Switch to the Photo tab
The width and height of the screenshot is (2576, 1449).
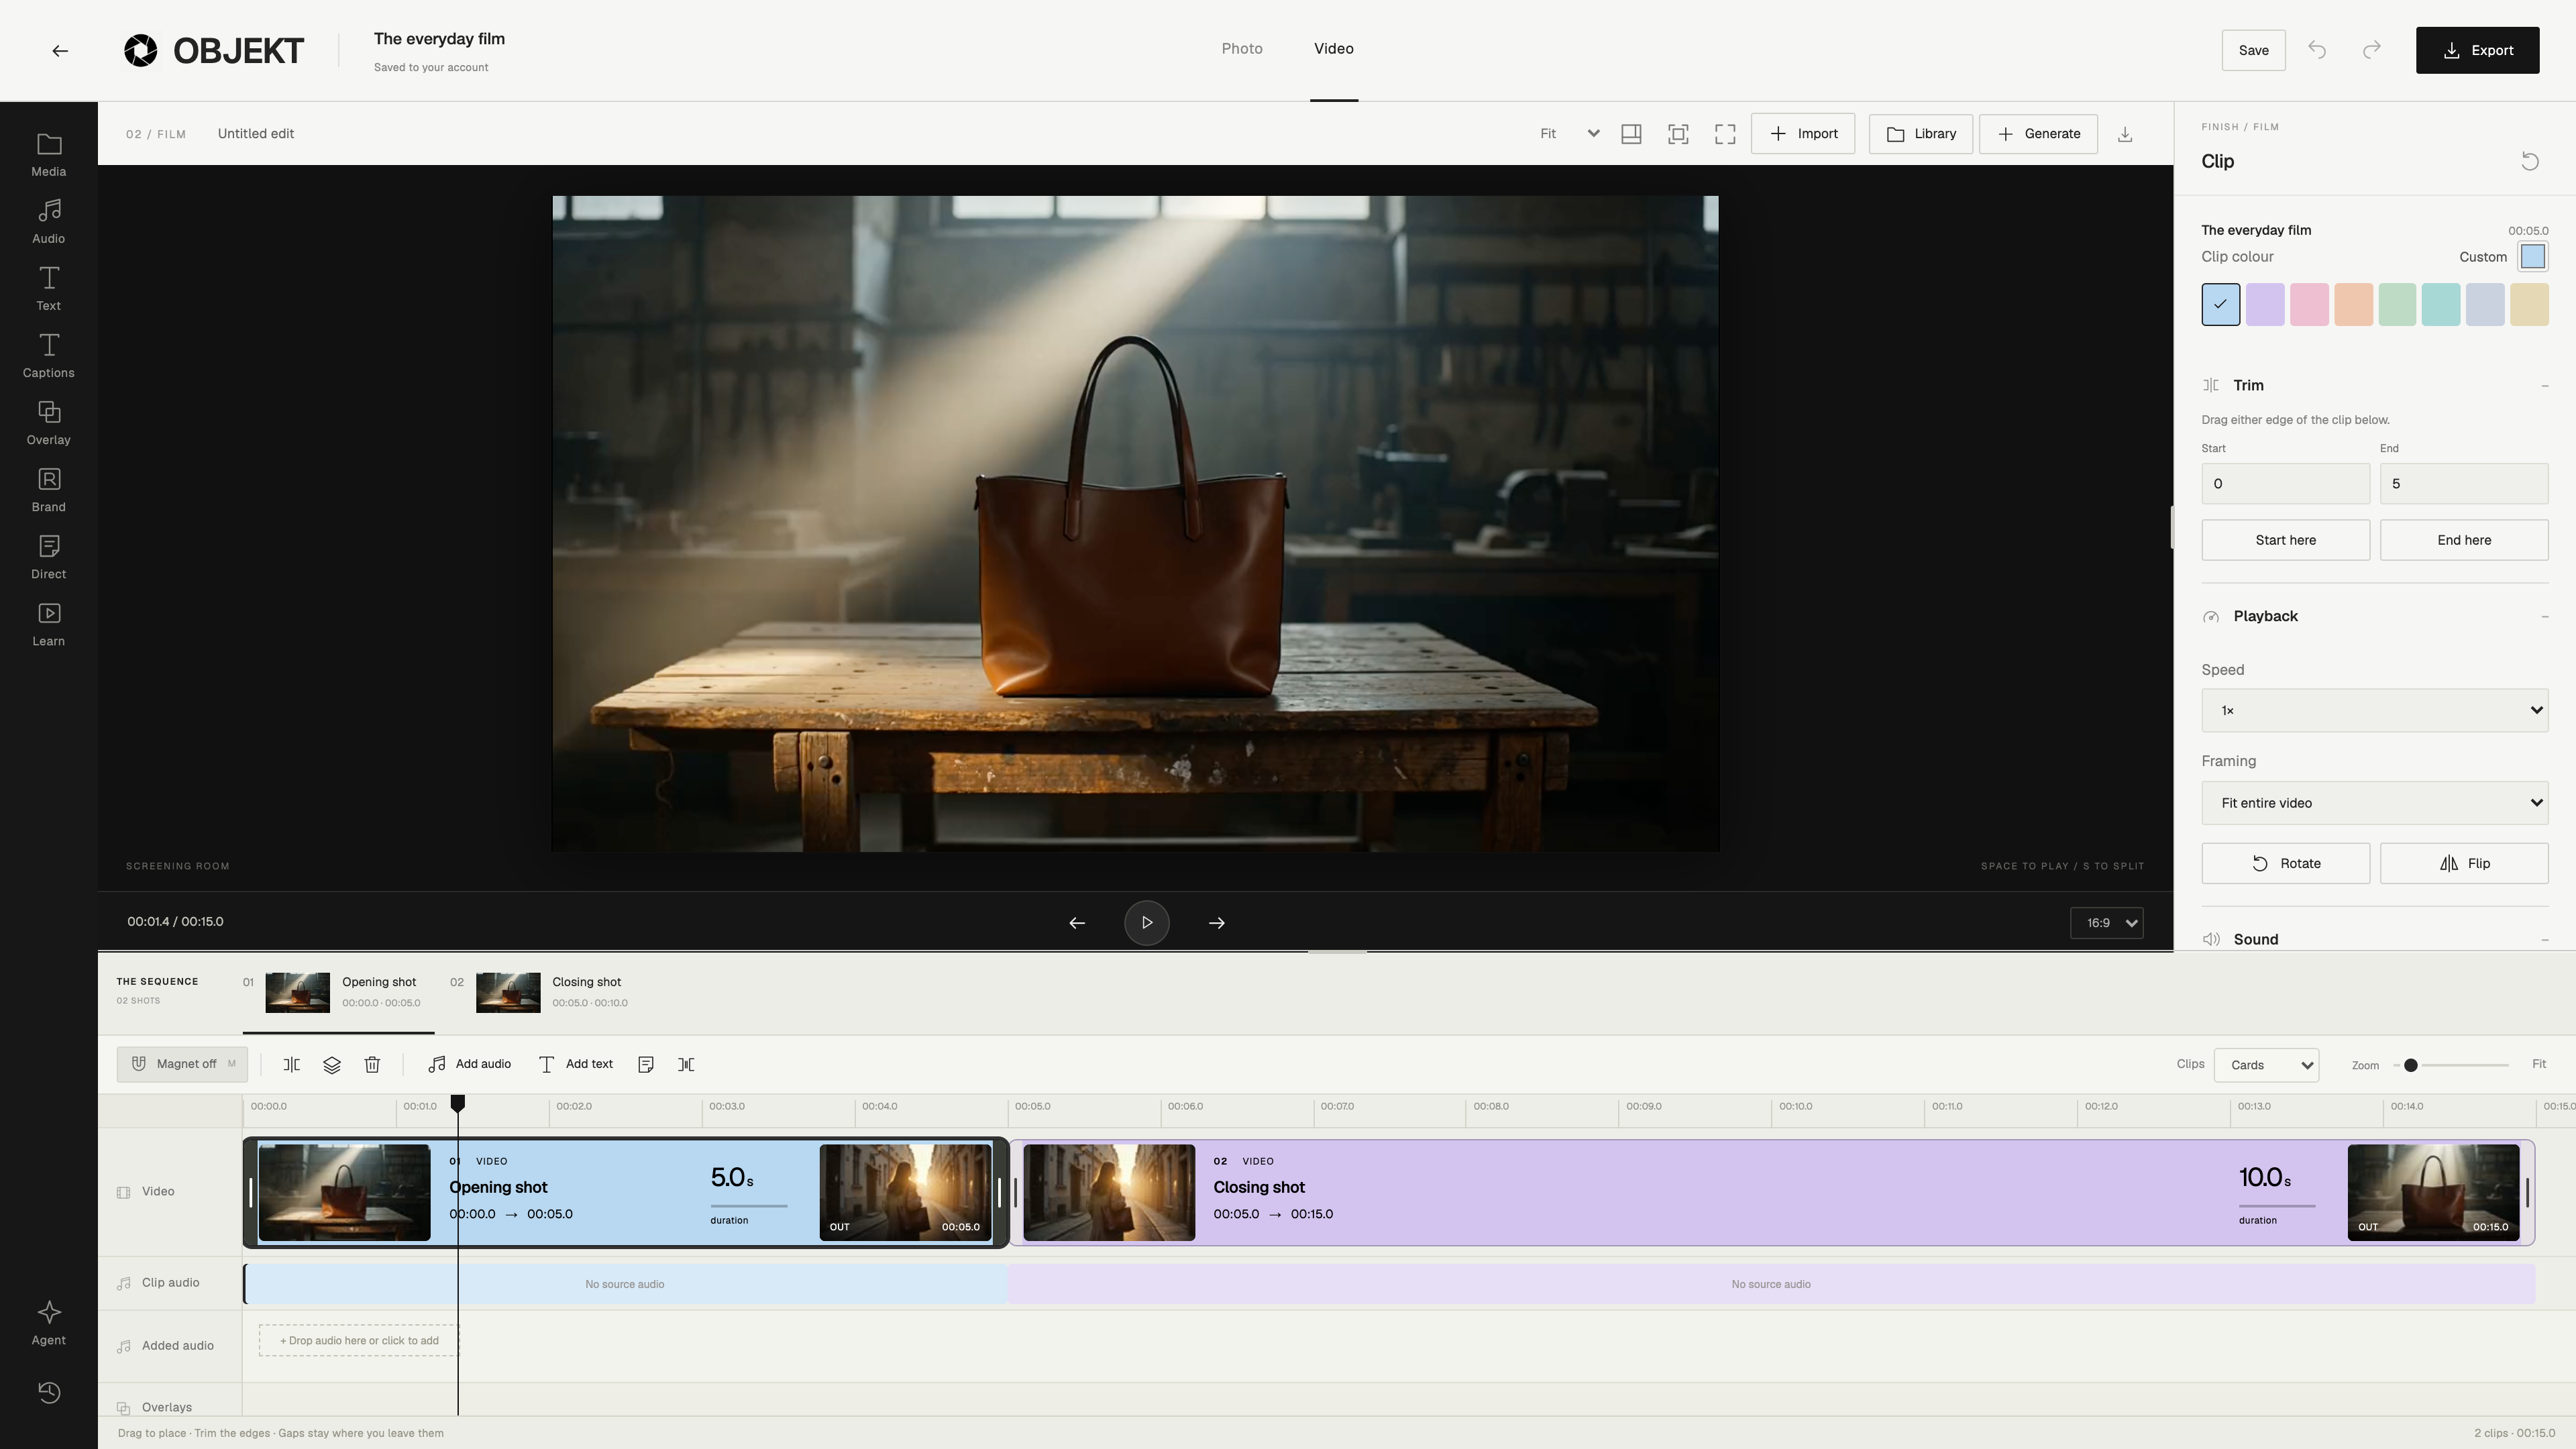tap(1241, 49)
